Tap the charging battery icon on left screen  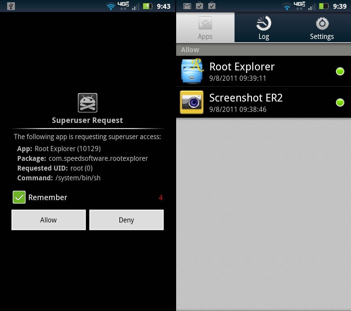point(148,6)
